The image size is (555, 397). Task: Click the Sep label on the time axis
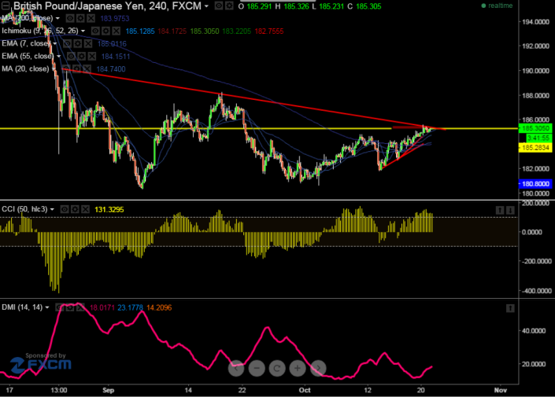pos(109,390)
